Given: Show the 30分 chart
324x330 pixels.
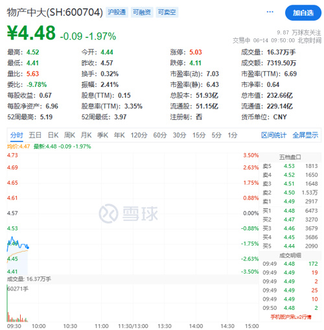Looking at the screenshot, I should 179,136.
